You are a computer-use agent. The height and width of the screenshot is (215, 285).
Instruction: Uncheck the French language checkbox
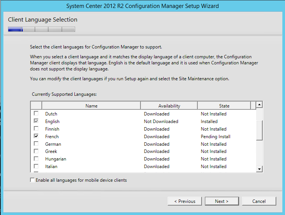36,136
